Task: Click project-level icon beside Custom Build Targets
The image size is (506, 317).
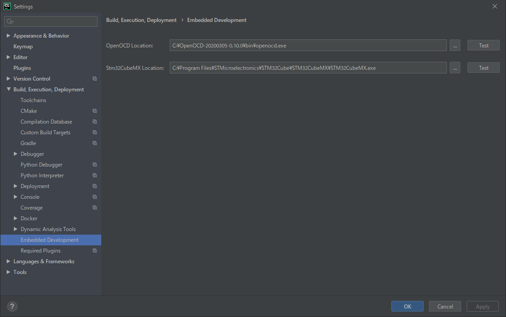Action: pyautogui.click(x=94, y=133)
